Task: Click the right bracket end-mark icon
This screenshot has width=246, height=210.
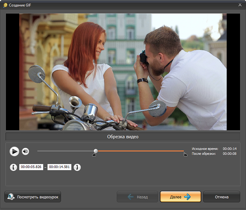Action: [77, 167]
